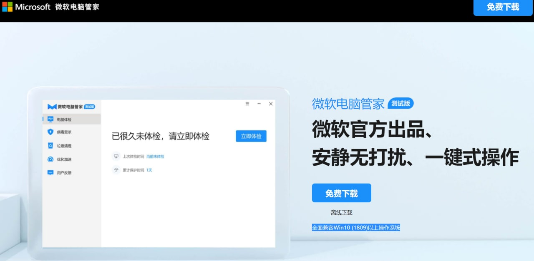This screenshot has height=261, width=534.
Task: Close the app preview window
Action: point(271,104)
